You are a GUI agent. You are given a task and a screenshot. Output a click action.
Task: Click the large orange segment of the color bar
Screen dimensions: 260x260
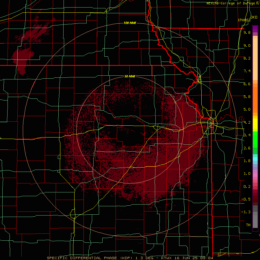[x=255, y=99]
